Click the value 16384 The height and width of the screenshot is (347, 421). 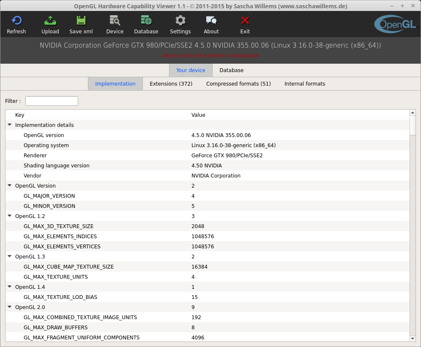tap(199, 266)
